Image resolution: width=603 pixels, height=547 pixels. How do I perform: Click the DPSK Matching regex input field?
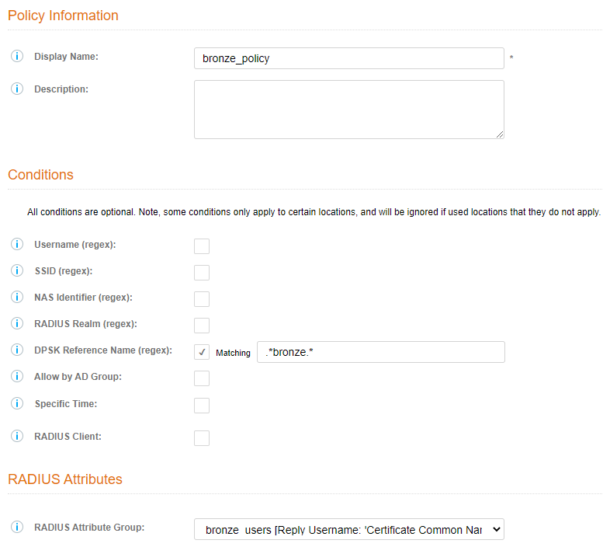[x=380, y=352]
